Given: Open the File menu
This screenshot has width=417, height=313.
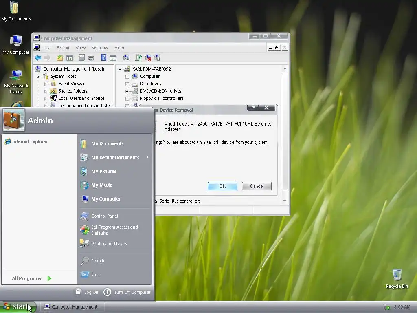Looking at the screenshot, I should pyautogui.click(x=46, y=48).
